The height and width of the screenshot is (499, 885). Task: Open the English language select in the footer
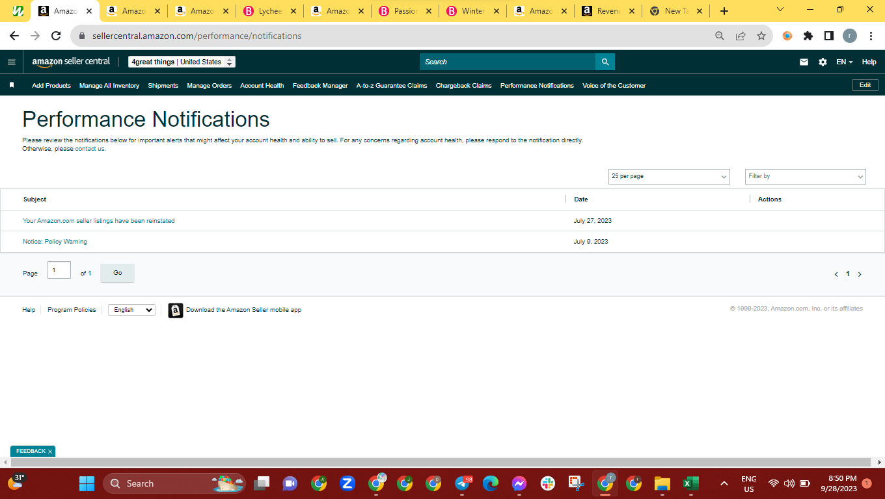[131, 310]
